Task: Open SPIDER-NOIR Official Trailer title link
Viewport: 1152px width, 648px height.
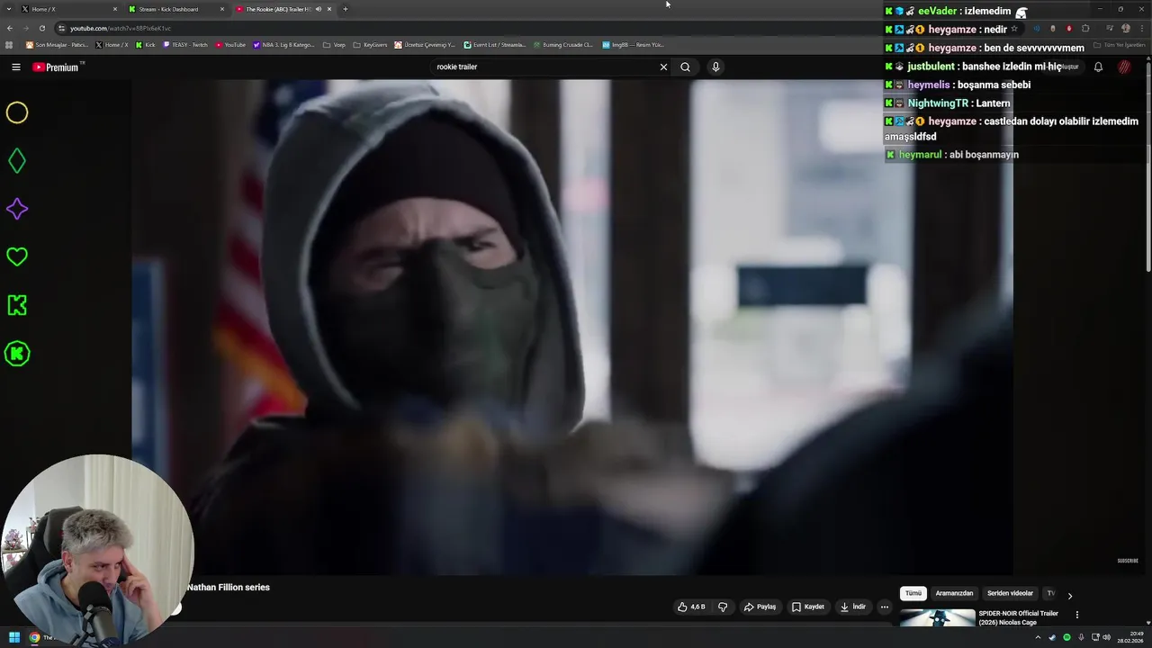Action: (x=1018, y=617)
